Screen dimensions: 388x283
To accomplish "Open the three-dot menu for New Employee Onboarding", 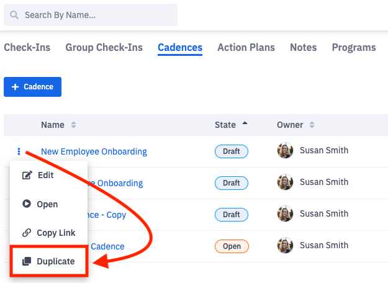I will [x=19, y=151].
